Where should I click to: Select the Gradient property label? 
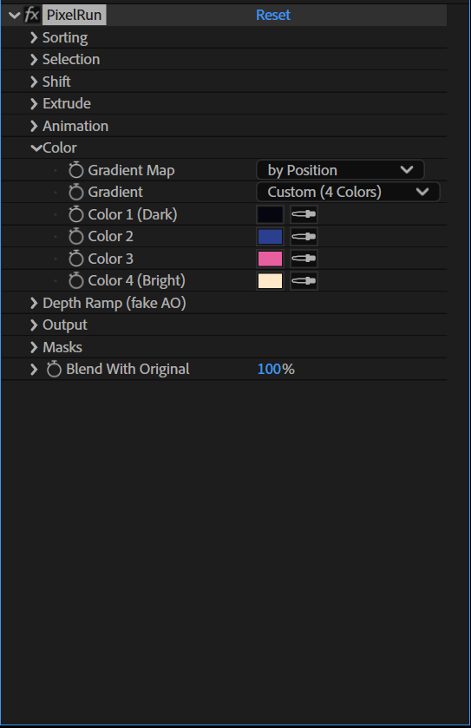click(x=115, y=192)
